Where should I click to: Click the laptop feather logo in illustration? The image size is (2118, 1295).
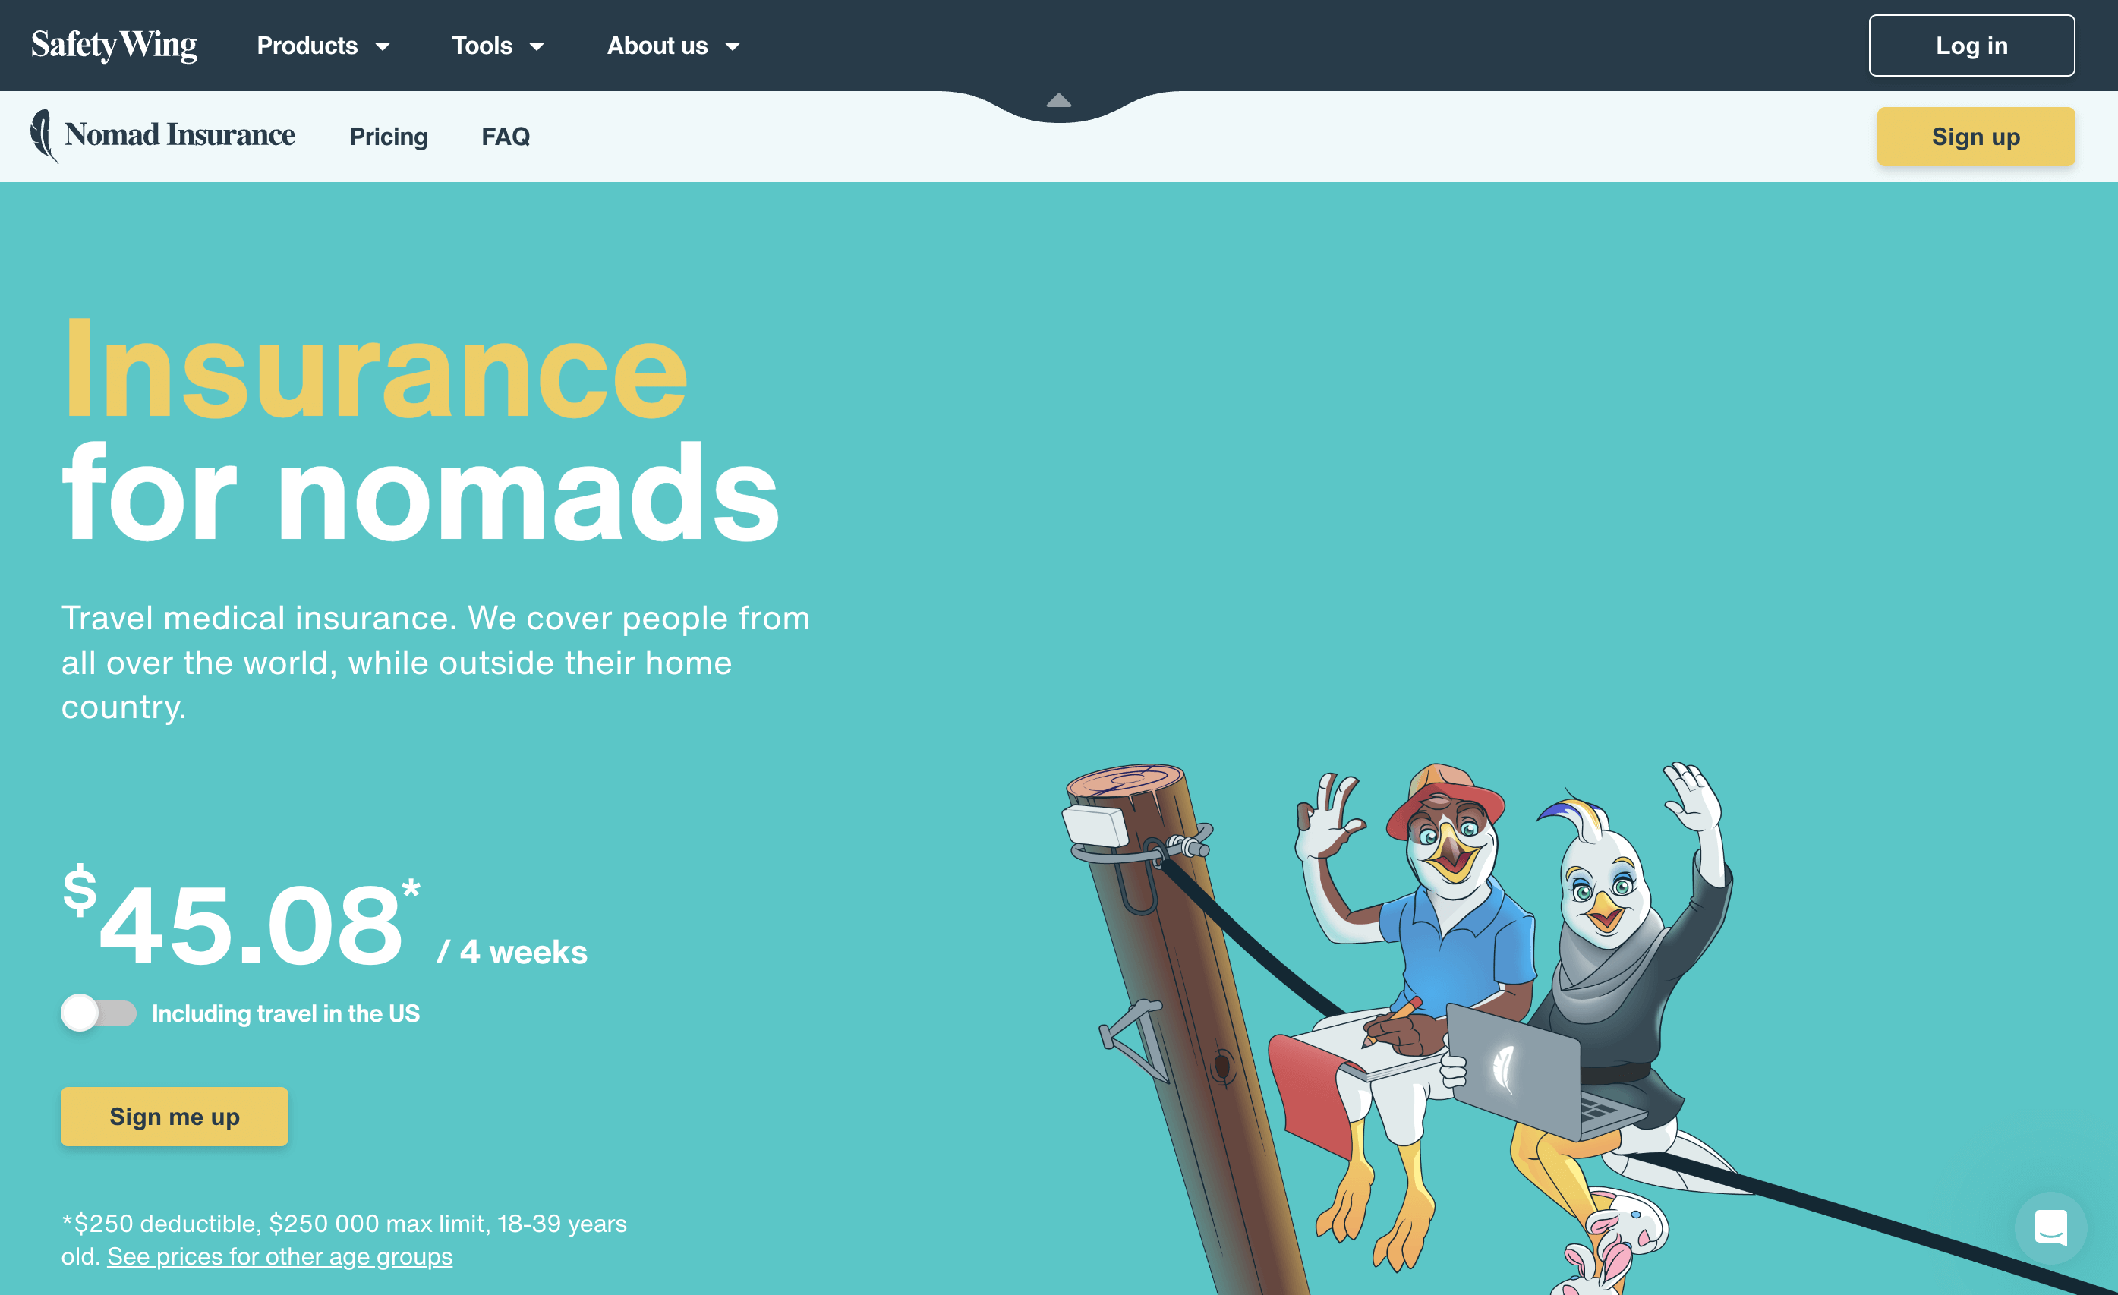(x=1502, y=1070)
